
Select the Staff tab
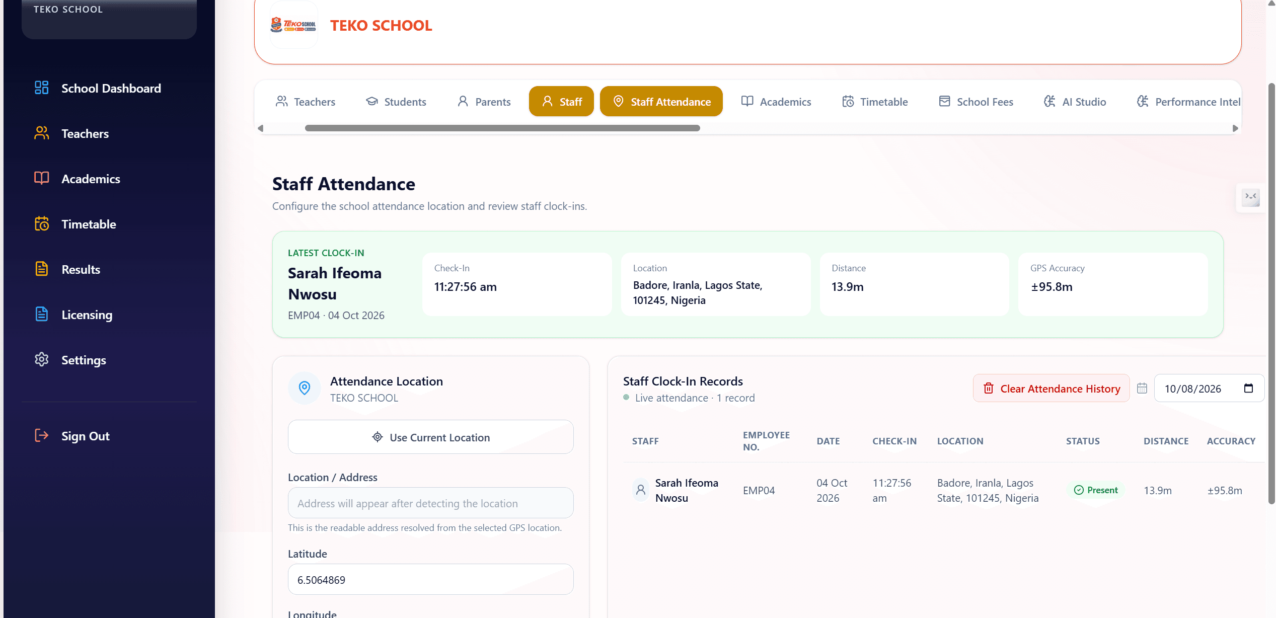pos(561,102)
